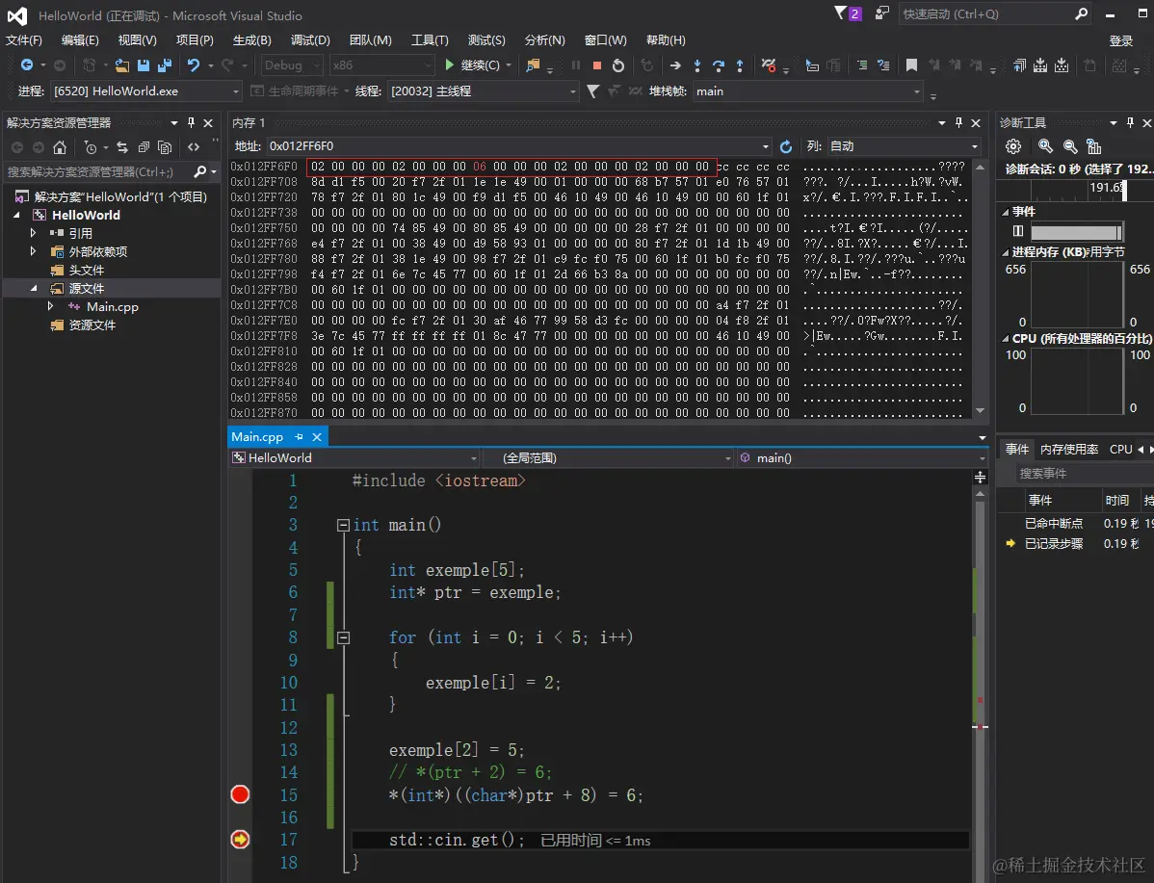Screen dimensions: 1154x883
Task: Click the memory window refresh icon
Action: [x=786, y=146]
